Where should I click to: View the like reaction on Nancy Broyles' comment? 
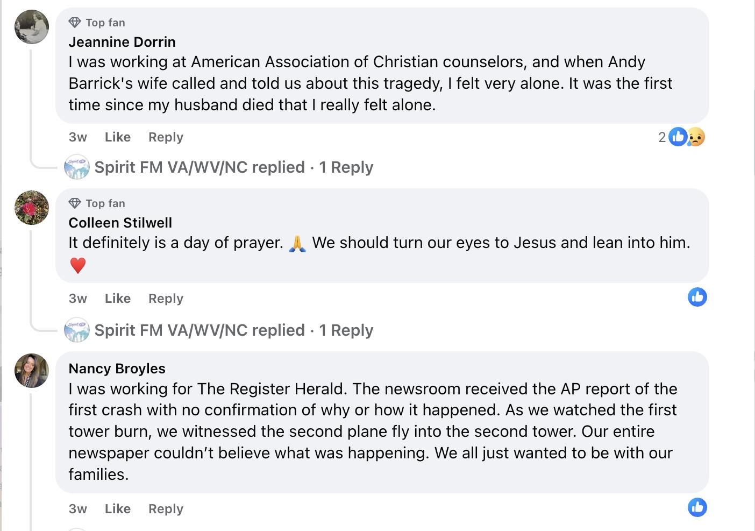coord(697,507)
